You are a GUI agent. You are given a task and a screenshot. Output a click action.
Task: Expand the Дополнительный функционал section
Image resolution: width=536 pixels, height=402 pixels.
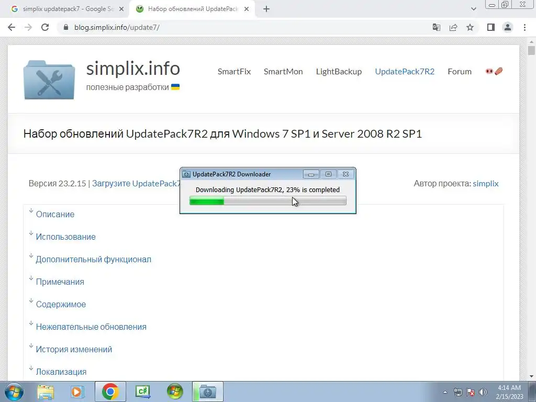point(93,260)
